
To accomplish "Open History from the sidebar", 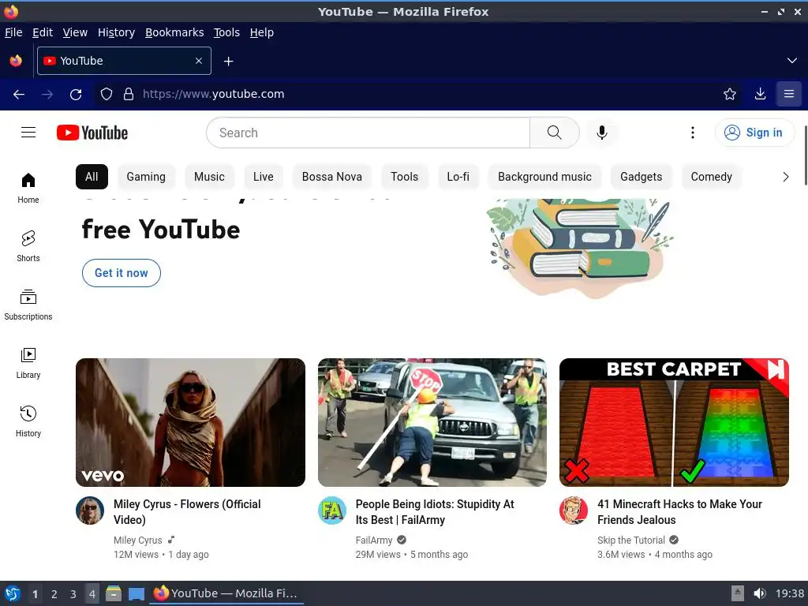I will pyautogui.click(x=28, y=421).
